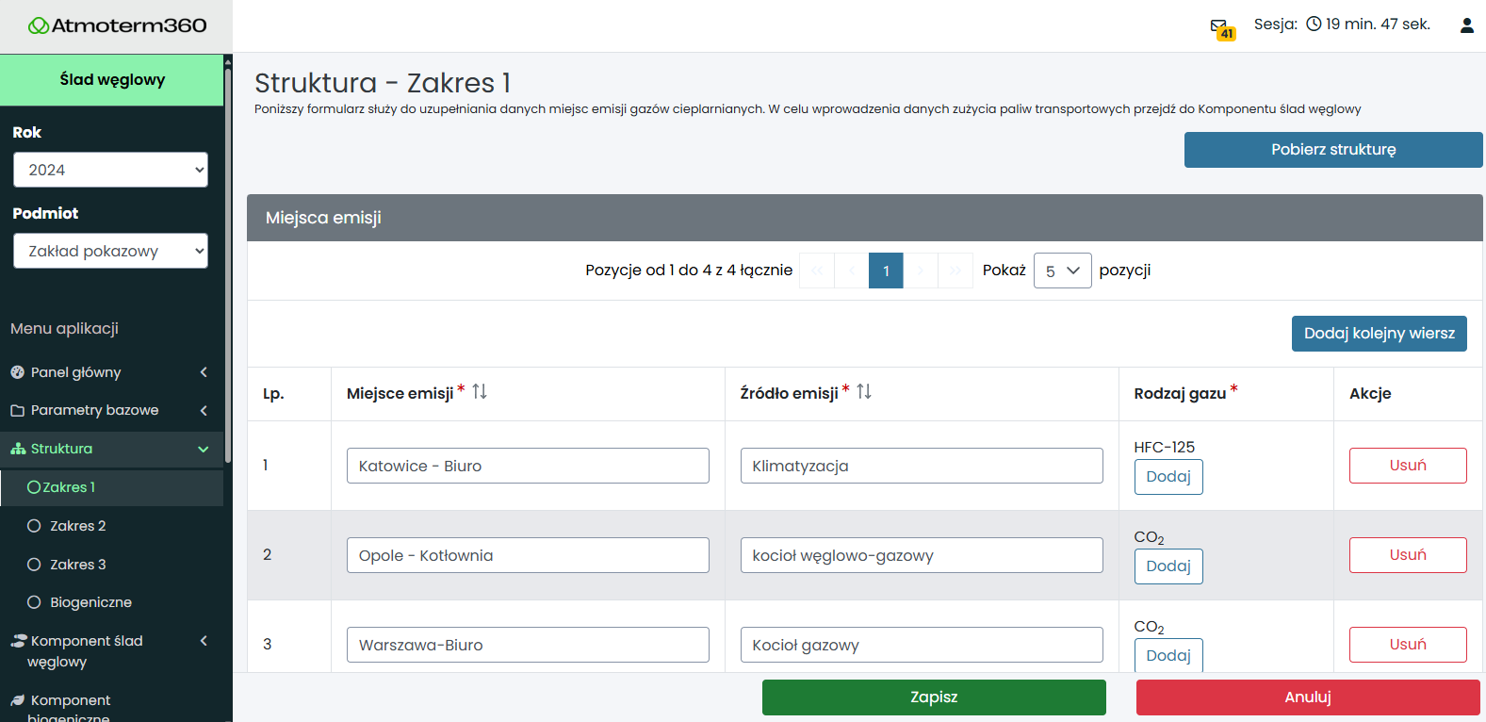Click the Pobierz strukturę button

[1332, 150]
